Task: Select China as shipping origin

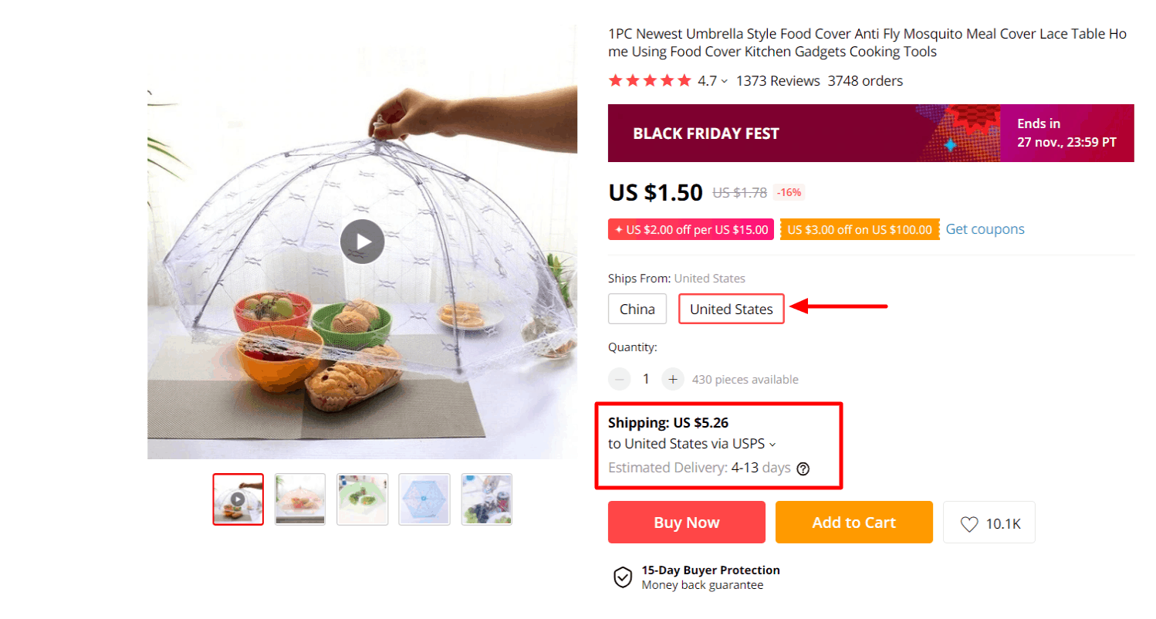Action: click(637, 308)
